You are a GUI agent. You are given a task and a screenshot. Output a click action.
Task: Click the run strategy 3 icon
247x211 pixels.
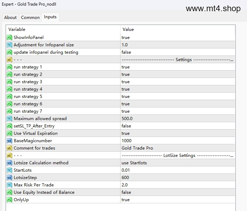click(x=9, y=82)
